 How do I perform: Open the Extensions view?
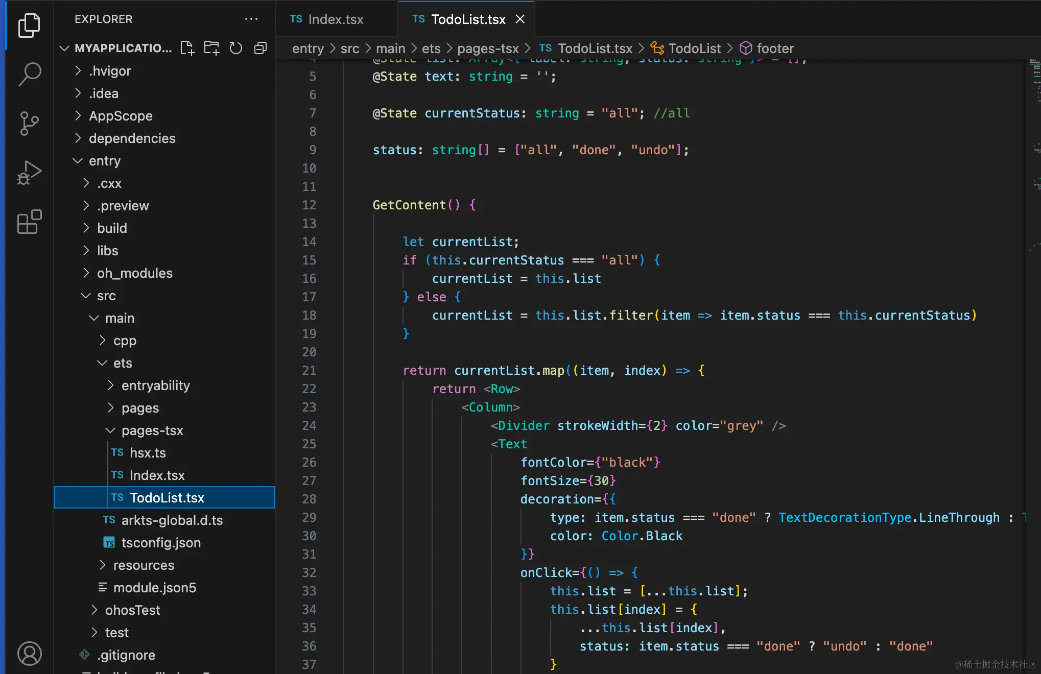[x=29, y=222]
